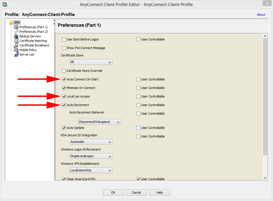Select Certificate Matching in the tree
The image size is (273, 201).
(33, 41)
